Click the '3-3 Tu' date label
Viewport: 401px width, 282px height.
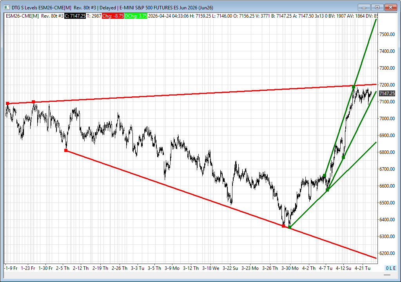(138, 268)
